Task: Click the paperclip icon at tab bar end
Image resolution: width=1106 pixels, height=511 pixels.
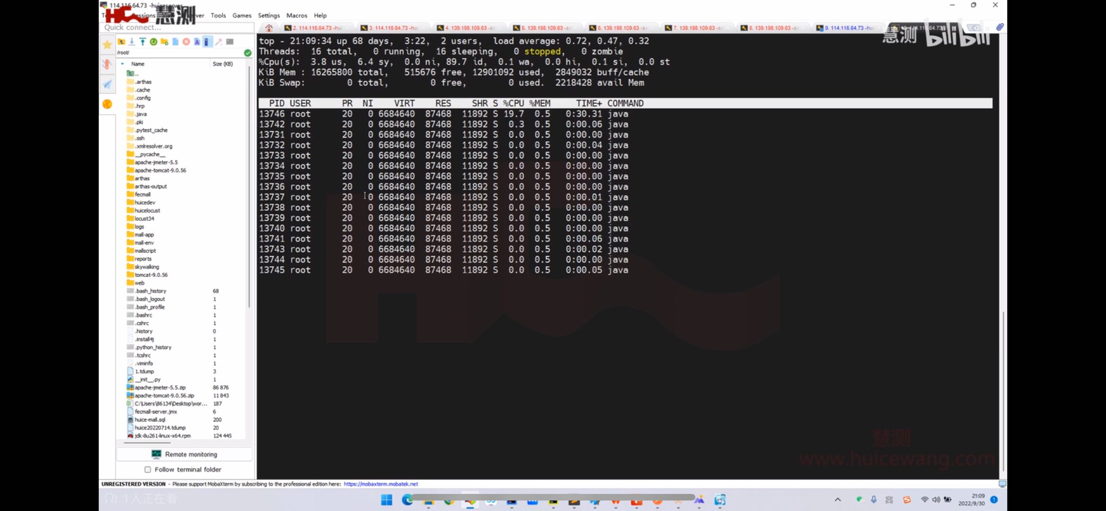Action: 1000,27
